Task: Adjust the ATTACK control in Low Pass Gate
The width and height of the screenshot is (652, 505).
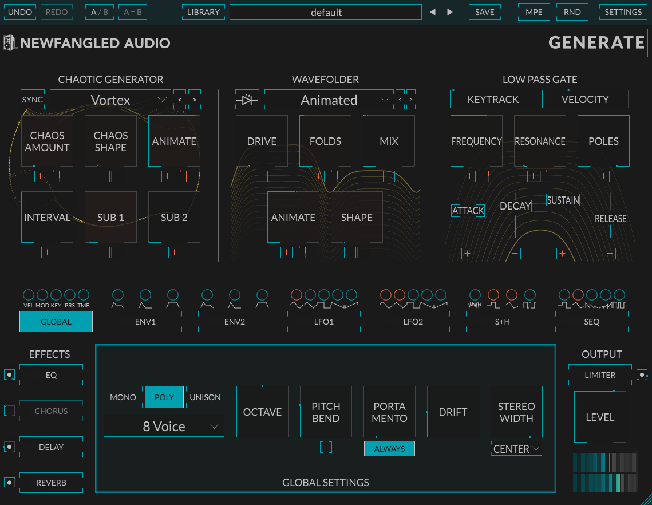Action: tap(468, 211)
